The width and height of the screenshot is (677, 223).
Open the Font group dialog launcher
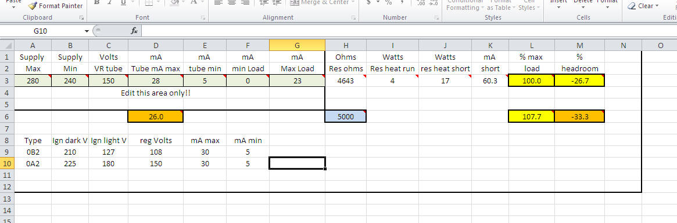coord(203,18)
